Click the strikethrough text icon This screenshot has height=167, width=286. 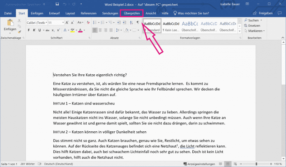pos(47,30)
